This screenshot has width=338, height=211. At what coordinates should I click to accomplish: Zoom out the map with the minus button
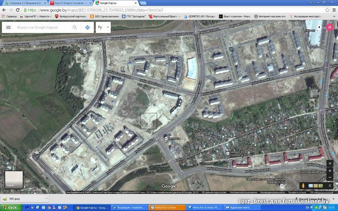[330, 177]
